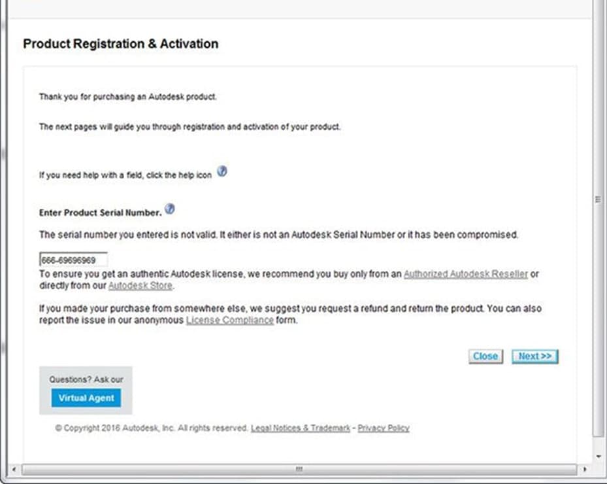Click the 'Questions? Ask our' label
Image resolution: width=607 pixels, height=484 pixels.
(x=86, y=379)
